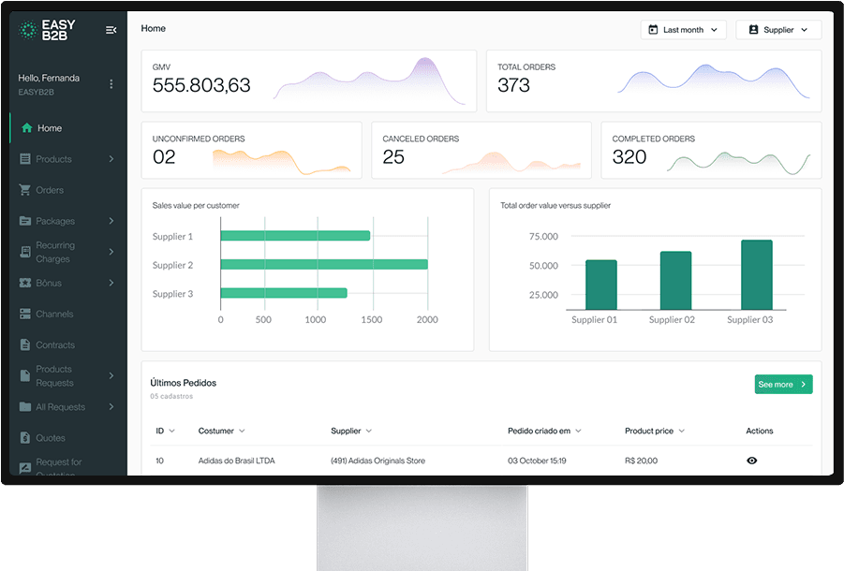Expand the Packages submenu arrow
The height and width of the screenshot is (571, 844).
(111, 221)
